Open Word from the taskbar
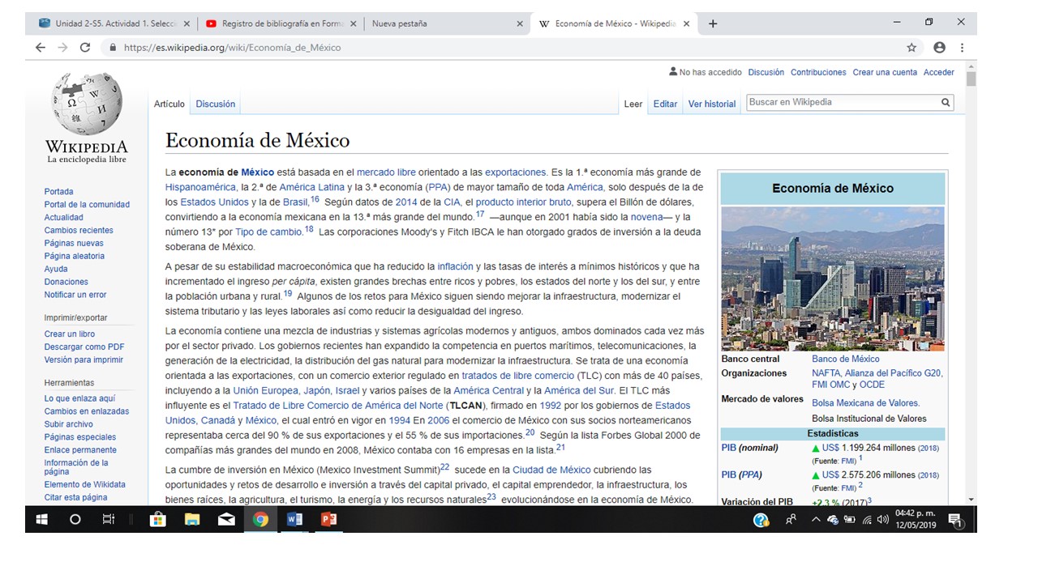The image size is (1038, 583). coord(294,520)
